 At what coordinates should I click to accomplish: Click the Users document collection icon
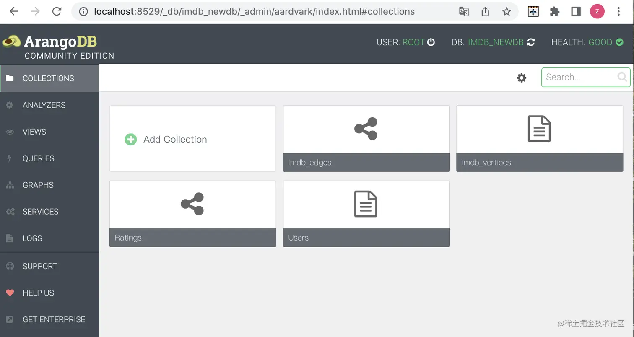click(366, 204)
